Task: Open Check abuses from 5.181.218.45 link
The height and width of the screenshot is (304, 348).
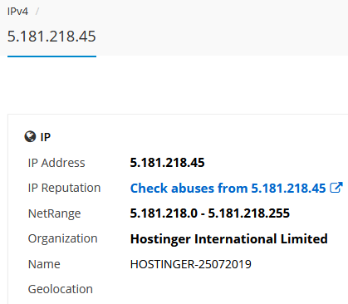Action: point(228,189)
